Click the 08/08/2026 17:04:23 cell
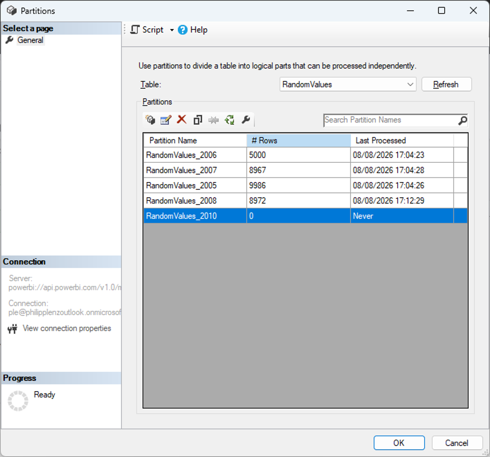 (402, 155)
